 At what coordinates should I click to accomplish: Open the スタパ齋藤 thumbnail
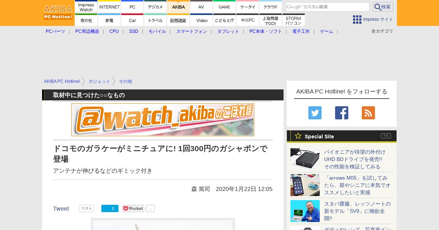(305, 211)
